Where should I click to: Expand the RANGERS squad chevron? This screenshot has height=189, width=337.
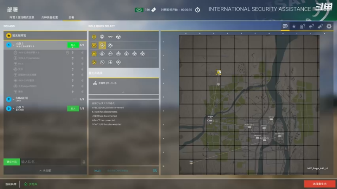point(13,99)
